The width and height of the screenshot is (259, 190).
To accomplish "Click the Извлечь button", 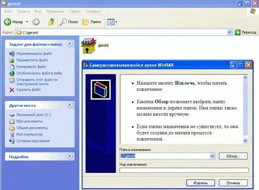I will [x=200, y=183].
